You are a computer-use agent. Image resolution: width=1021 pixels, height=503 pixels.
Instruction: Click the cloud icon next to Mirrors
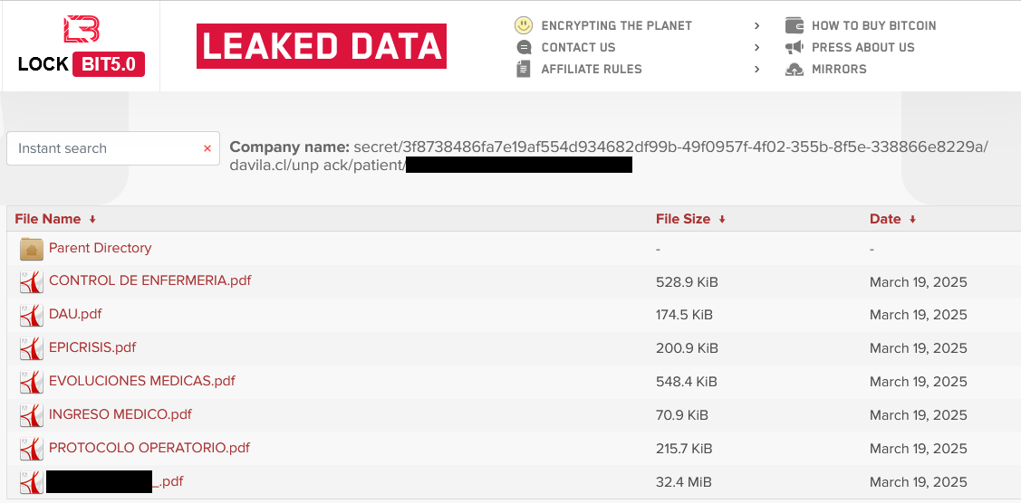(x=795, y=69)
